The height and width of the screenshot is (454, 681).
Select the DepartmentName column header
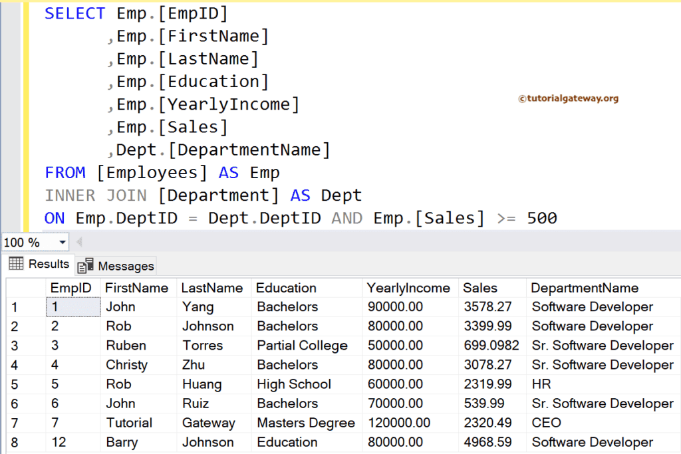click(x=585, y=287)
